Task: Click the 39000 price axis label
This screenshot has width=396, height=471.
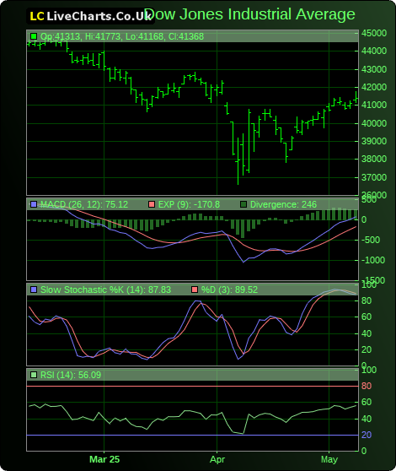Action: (374, 141)
